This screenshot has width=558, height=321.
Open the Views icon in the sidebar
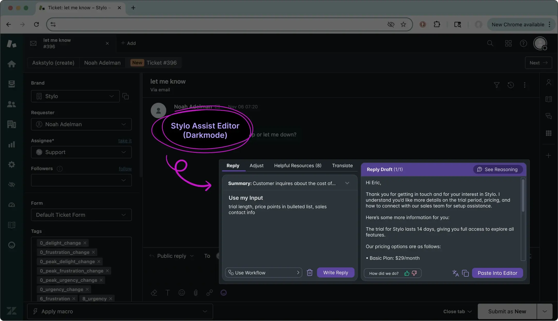(x=11, y=84)
